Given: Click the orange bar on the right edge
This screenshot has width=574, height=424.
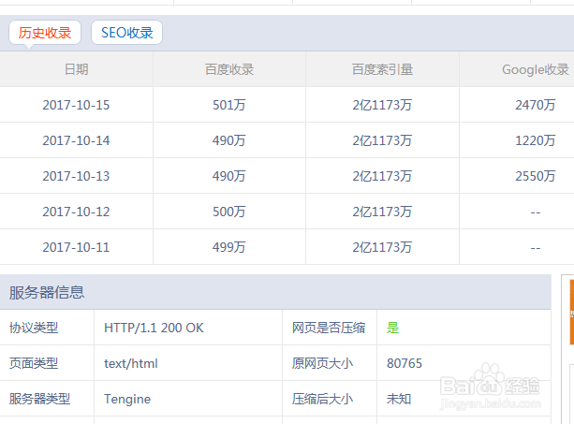Looking at the screenshot, I should pyautogui.click(x=570, y=314).
